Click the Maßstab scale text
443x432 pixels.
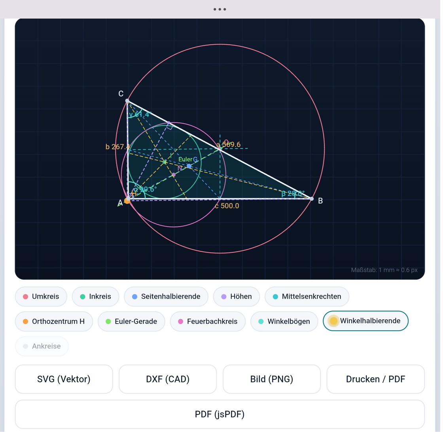pyautogui.click(x=384, y=270)
